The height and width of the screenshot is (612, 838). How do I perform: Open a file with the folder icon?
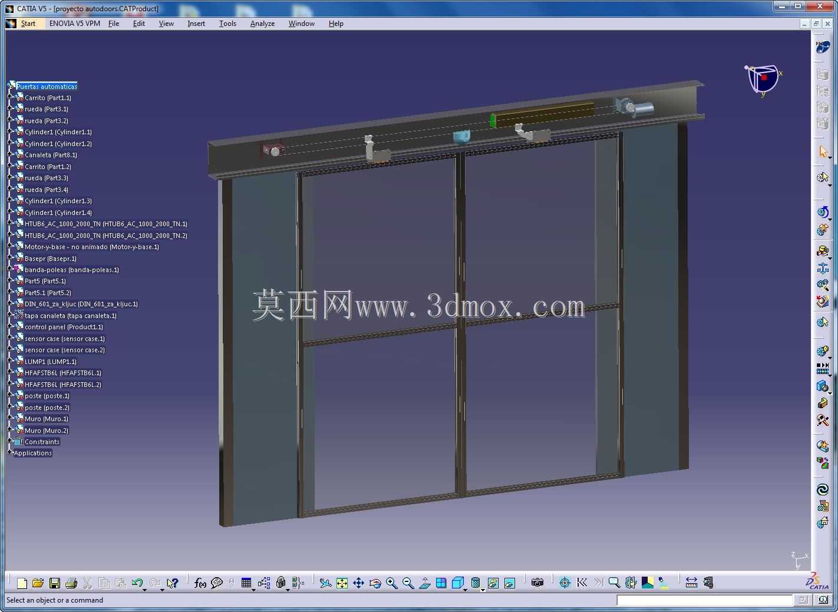pos(38,583)
